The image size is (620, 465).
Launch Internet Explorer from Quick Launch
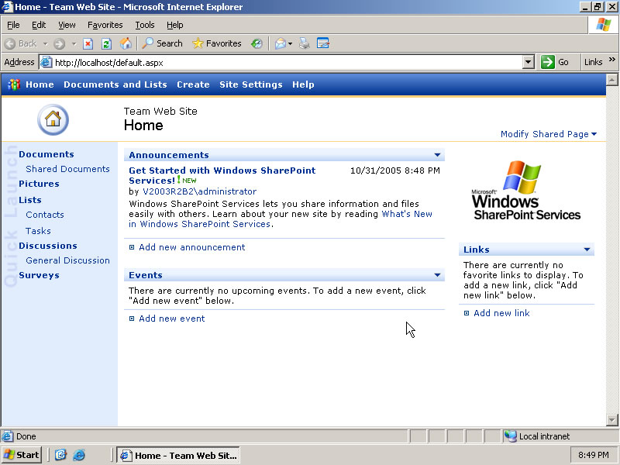(79, 455)
